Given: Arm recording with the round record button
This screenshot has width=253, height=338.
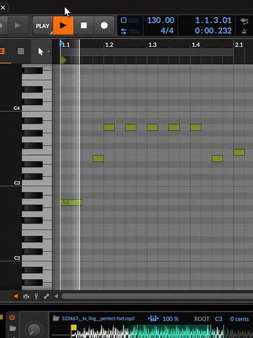Looking at the screenshot, I should 104,25.
